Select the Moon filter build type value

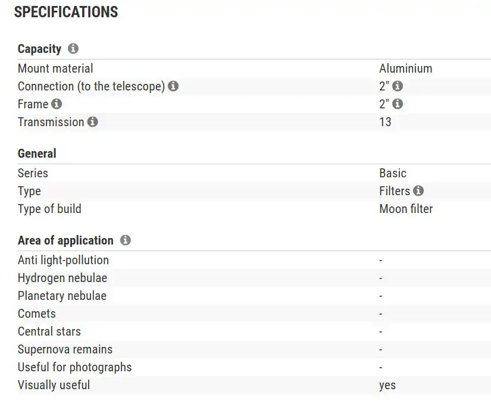click(x=406, y=209)
